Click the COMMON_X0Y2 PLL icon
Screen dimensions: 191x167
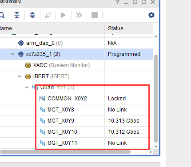pyautogui.click(x=42, y=99)
